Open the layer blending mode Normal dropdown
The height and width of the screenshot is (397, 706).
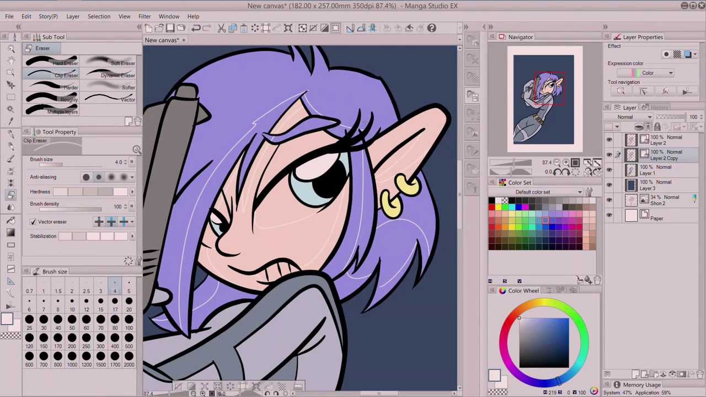[633, 117]
